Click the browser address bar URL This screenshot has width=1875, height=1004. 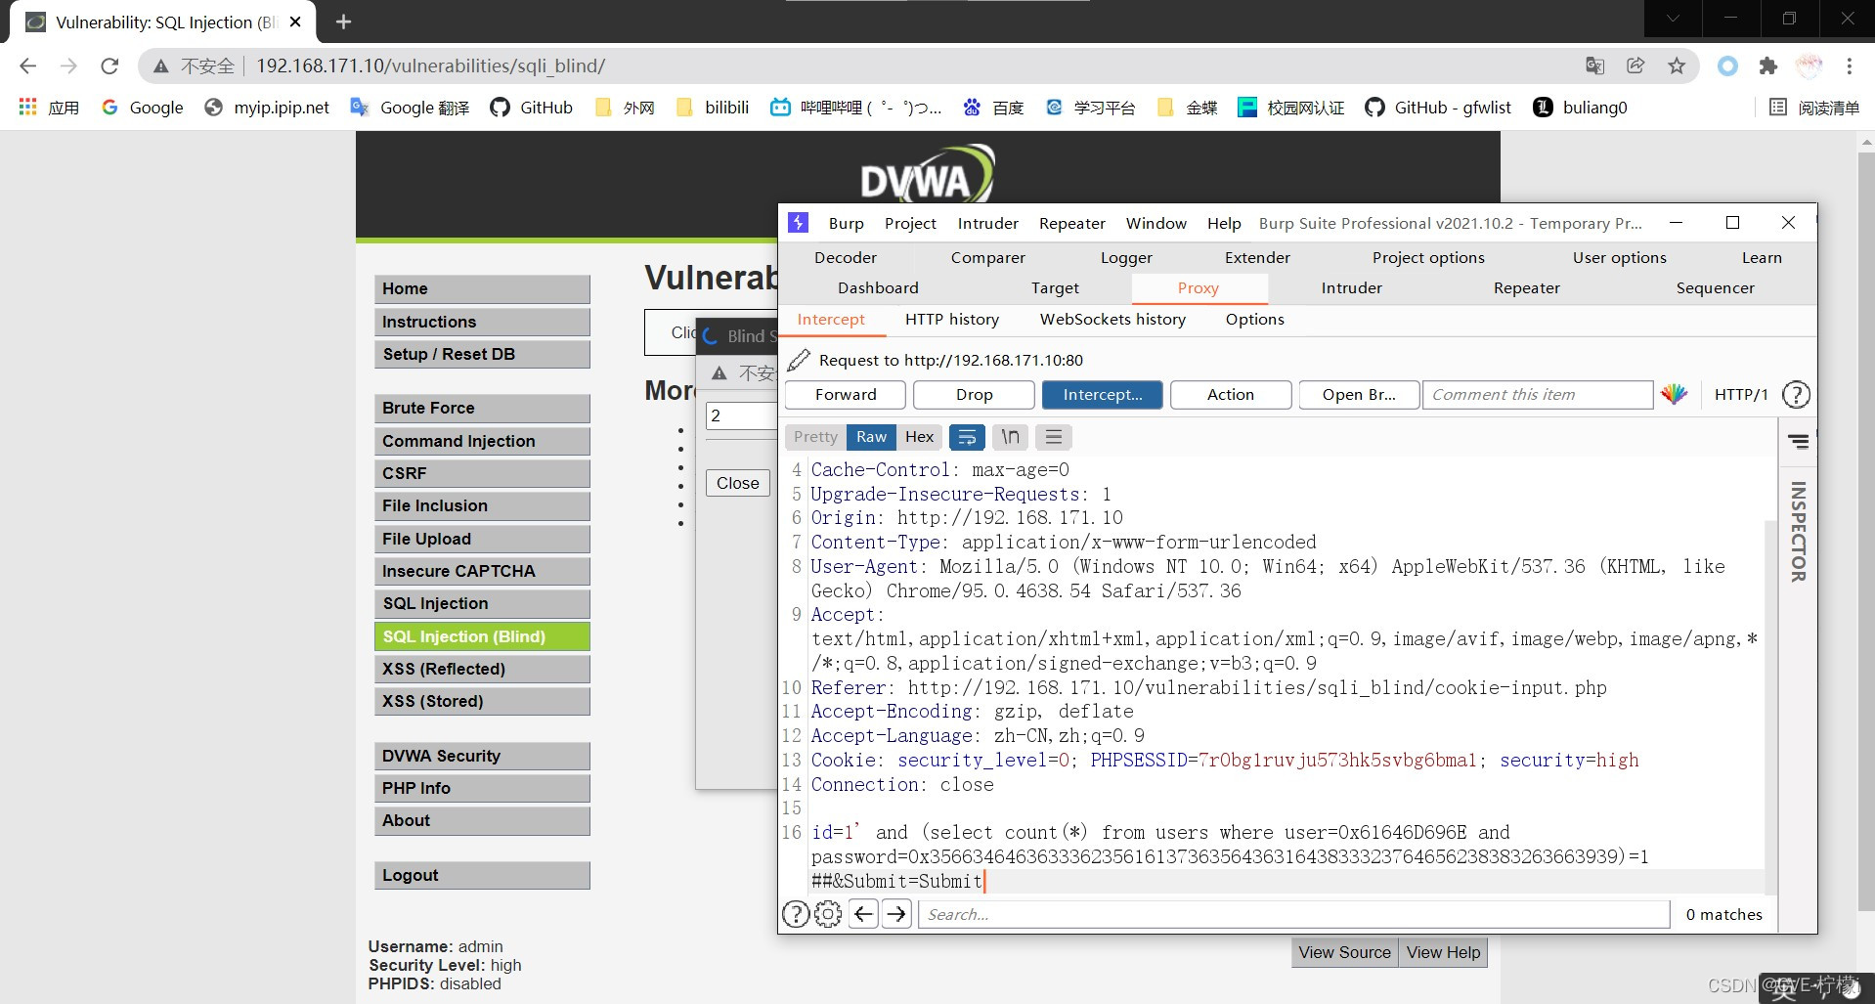[430, 65]
